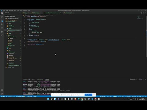147x110 pixels.
Task: Open the Explorer view in the activity bar
Action: (2, 13)
